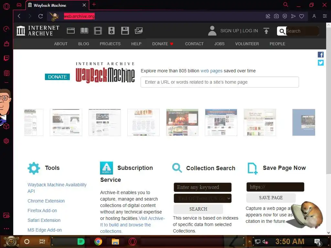Open the blue-background site thumbnail

(x=304, y=122)
